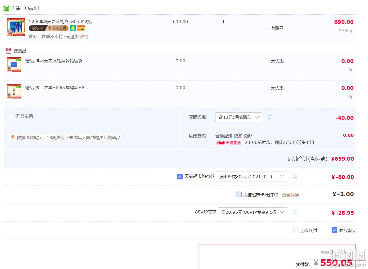The height and width of the screenshot is (269, 368).
Task: Click the 天猫直送 delivery logo
Action: click(228, 143)
